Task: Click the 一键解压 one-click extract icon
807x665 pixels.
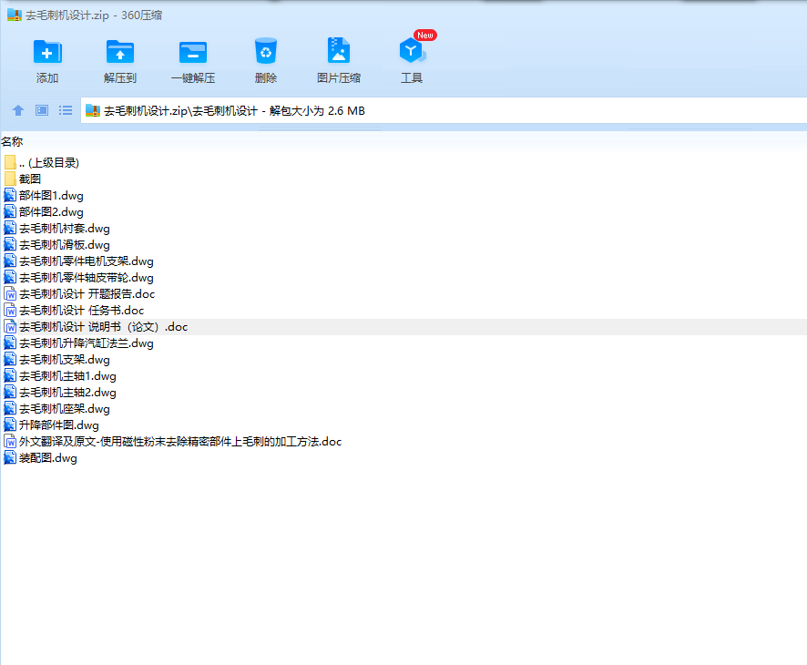Action: click(x=193, y=52)
